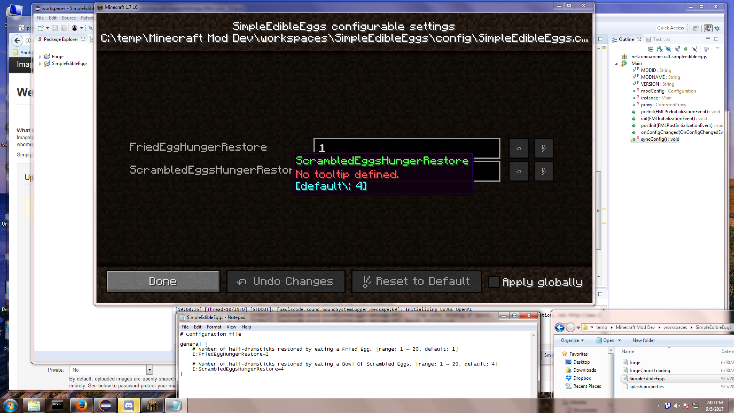Click Open Perspective icon in Eclipse
734x413 pixels.
click(696, 28)
